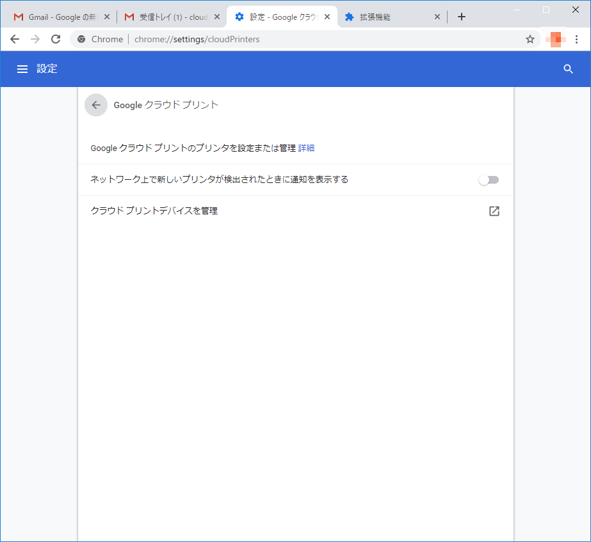
Task: Click the ネットワーク上で新しいプリンタ notification text
Action: [220, 180]
